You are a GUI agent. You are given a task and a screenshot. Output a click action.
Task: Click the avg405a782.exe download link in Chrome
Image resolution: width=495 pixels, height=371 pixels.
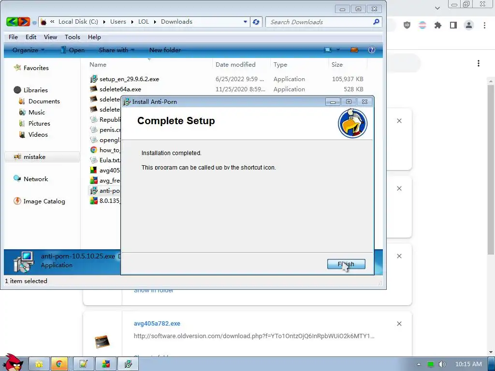157,323
